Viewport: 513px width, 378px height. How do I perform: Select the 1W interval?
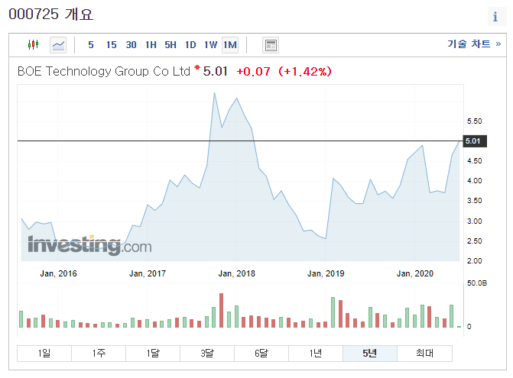pyautogui.click(x=210, y=45)
